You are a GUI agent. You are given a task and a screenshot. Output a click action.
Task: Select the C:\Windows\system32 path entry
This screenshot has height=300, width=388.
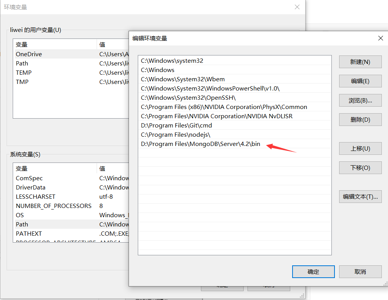coord(234,60)
